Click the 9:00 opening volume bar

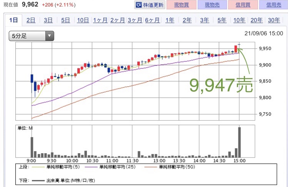[x=32, y=147]
